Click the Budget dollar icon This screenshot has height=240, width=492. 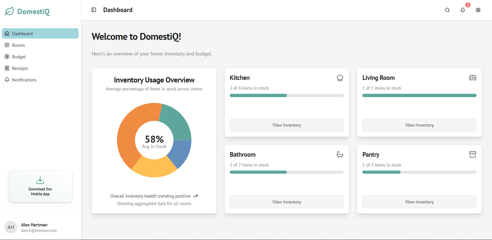pyautogui.click(x=7, y=57)
